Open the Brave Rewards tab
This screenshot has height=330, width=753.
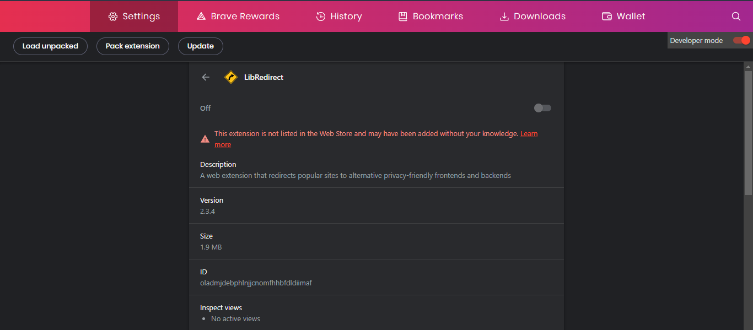(238, 17)
